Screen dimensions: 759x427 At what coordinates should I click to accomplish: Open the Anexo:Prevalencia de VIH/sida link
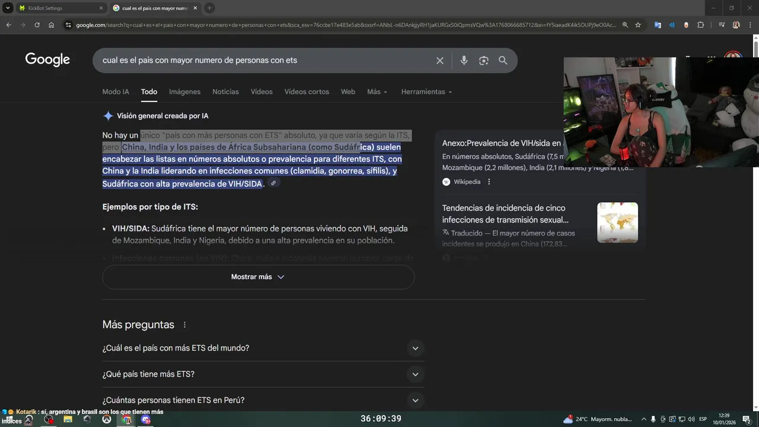click(502, 143)
